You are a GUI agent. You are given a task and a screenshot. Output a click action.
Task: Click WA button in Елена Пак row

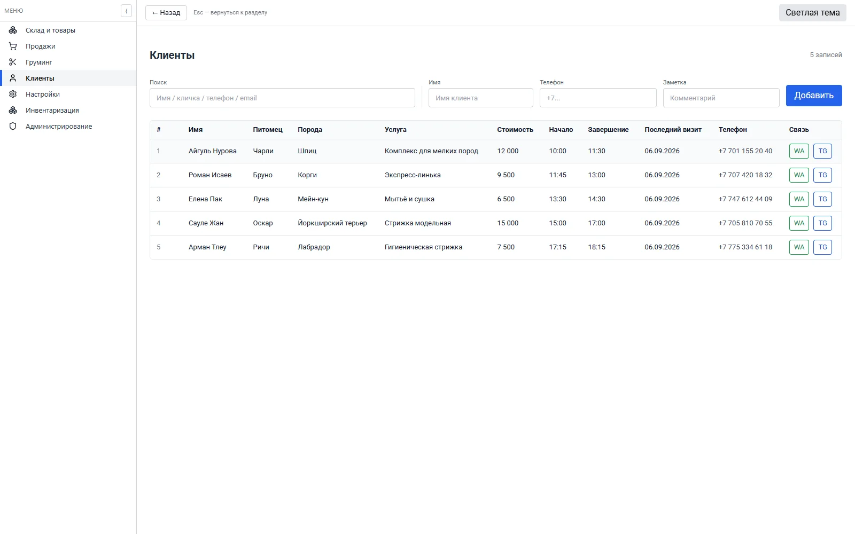pos(799,199)
